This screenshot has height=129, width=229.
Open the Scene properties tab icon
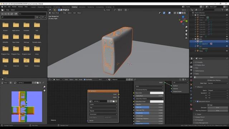191,77
